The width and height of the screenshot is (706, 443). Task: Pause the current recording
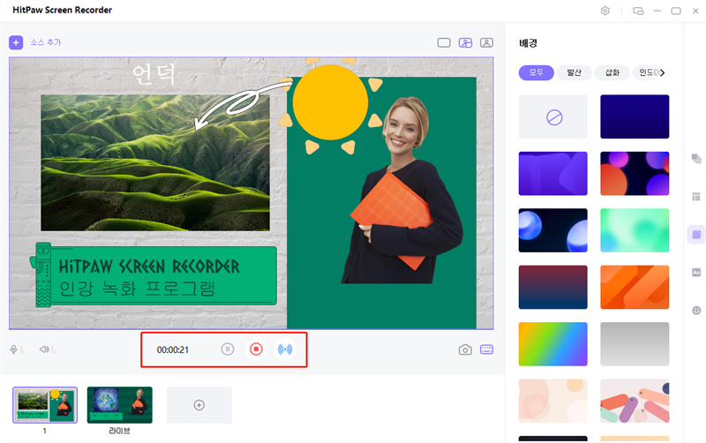pos(228,349)
